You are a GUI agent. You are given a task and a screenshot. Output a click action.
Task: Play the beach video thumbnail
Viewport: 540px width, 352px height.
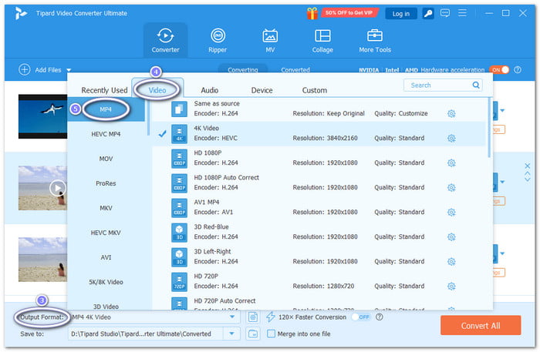tap(58, 188)
